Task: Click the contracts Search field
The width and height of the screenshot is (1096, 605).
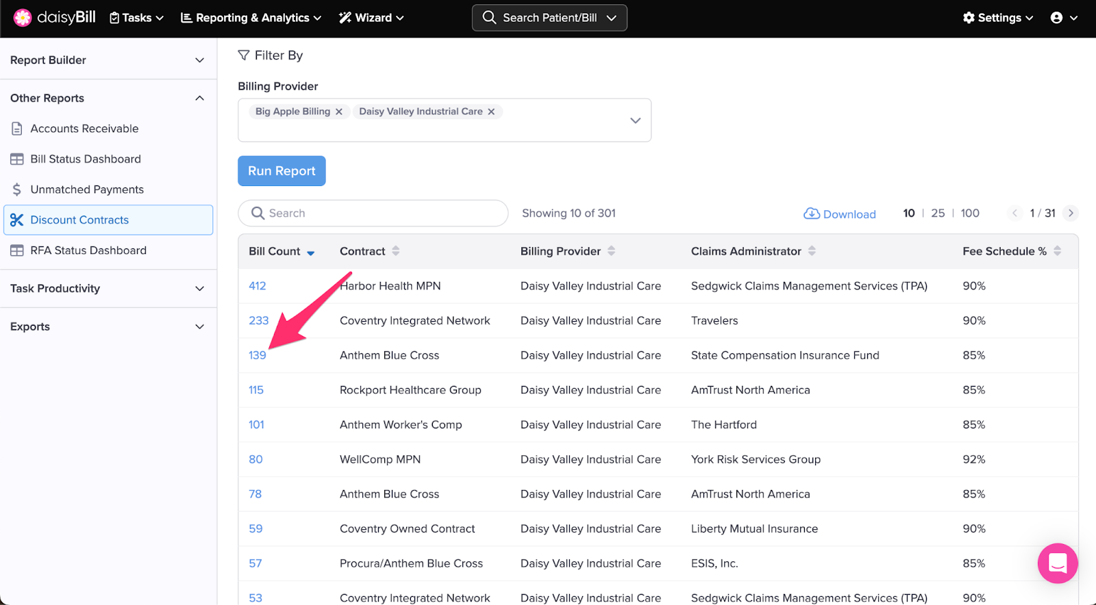Action: click(373, 214)
